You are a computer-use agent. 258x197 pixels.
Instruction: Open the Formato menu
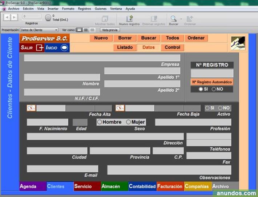click(x=68, y=9)
